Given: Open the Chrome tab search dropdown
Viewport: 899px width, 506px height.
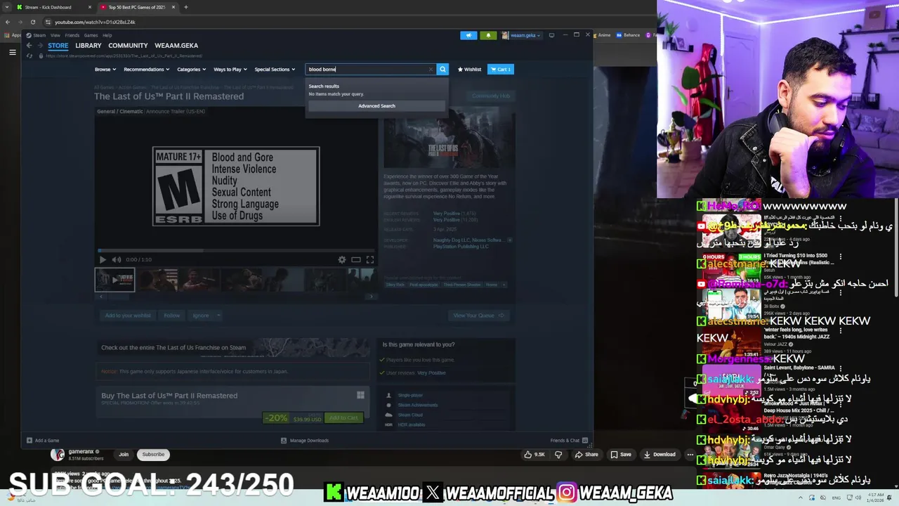Looking at the screenshot, I should (x=7, y=7).
